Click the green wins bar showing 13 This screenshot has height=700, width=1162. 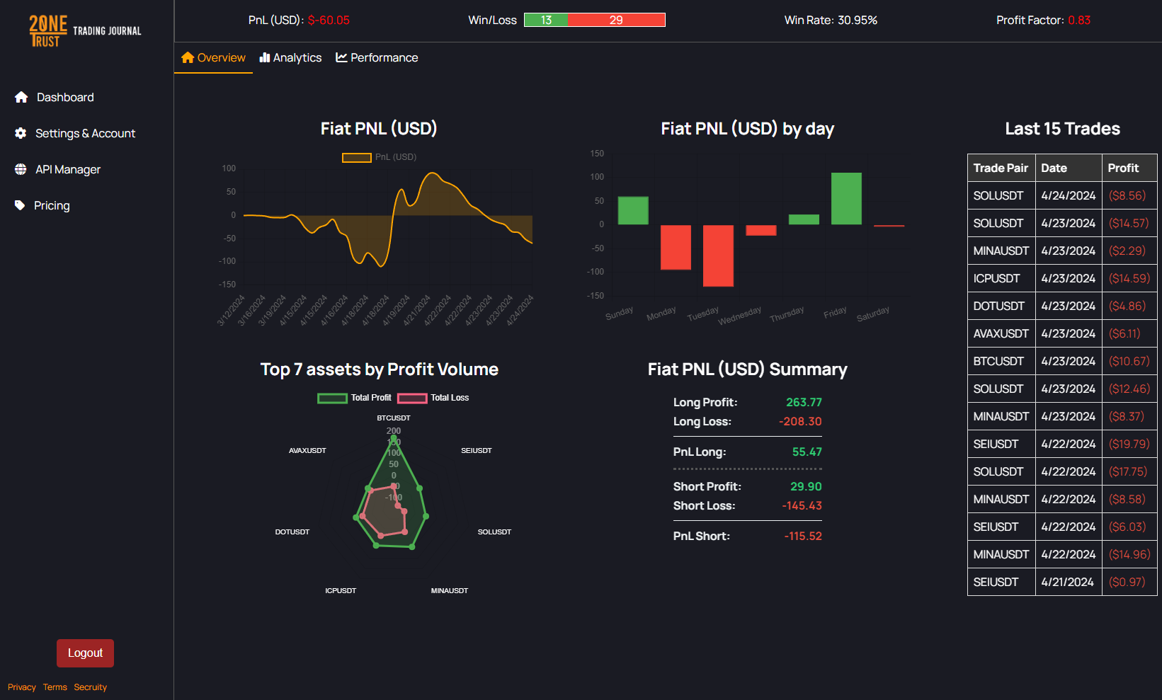[546, 20]
